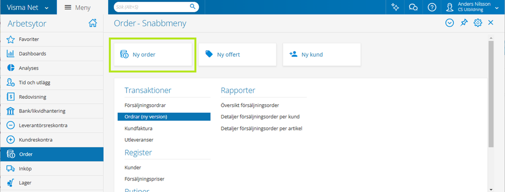505x192 pixels.
Task: Open the Ny kund tile
Action: pos(322,54)
